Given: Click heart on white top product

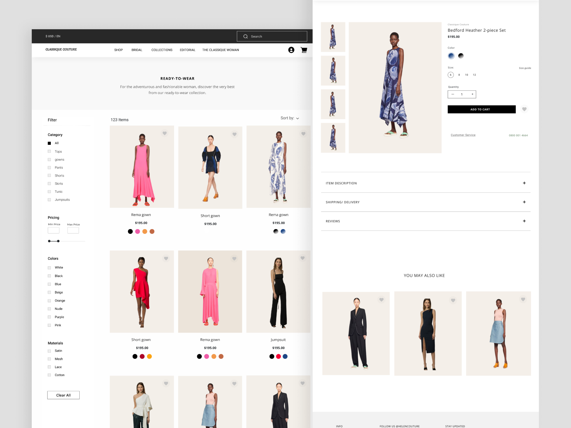Looking at the screenshot, I should (166, 383).
